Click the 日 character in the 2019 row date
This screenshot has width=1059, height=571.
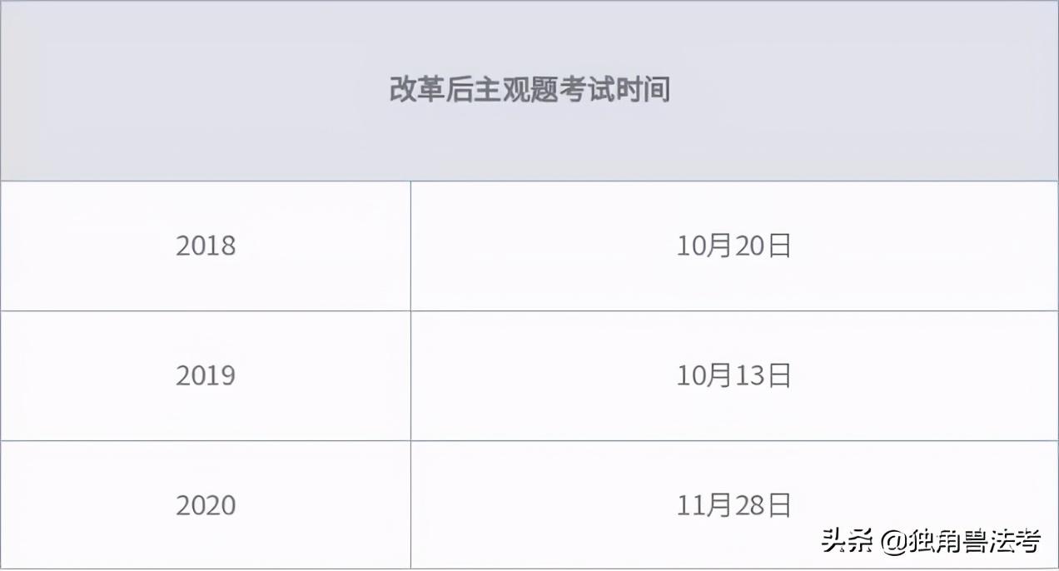[778, 376]
